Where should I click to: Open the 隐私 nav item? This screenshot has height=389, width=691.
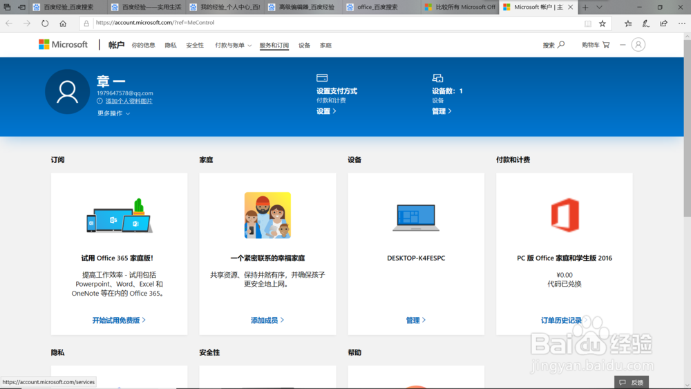pyautogui.click(x=171, y=46)
